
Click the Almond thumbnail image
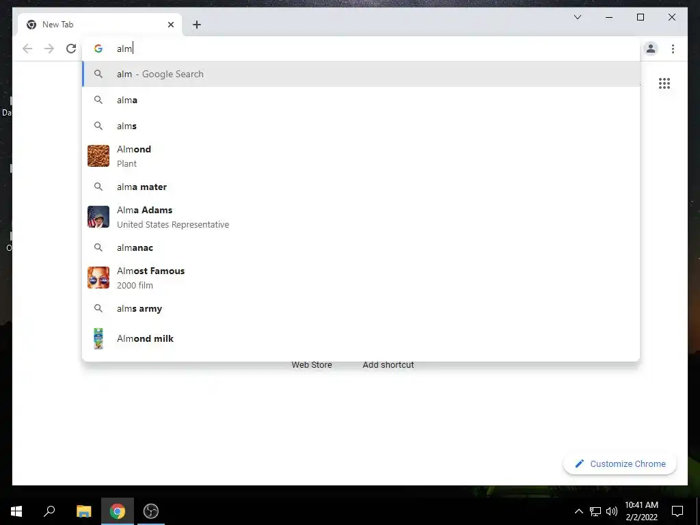(98, 156)
